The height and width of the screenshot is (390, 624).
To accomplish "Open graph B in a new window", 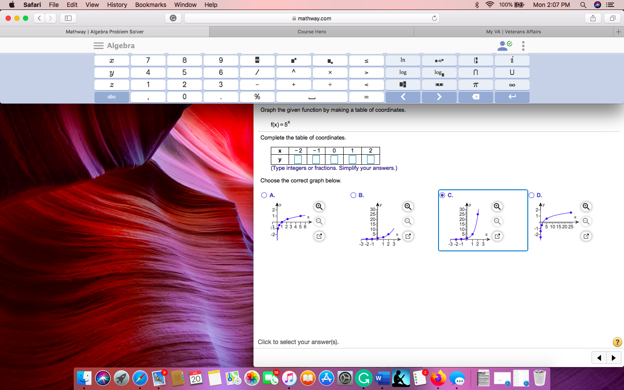I will (x=408, y=236).
